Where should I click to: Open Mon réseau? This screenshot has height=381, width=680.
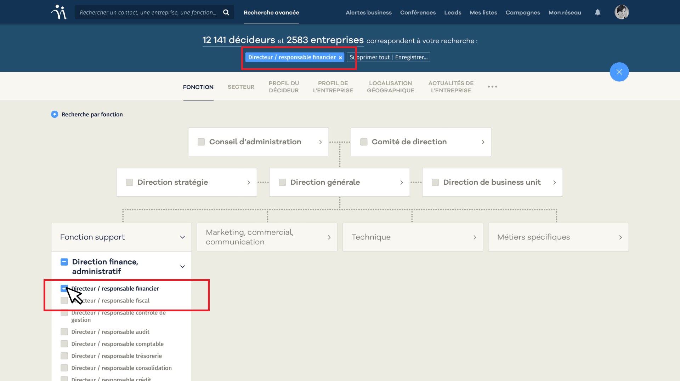[565, 12]
